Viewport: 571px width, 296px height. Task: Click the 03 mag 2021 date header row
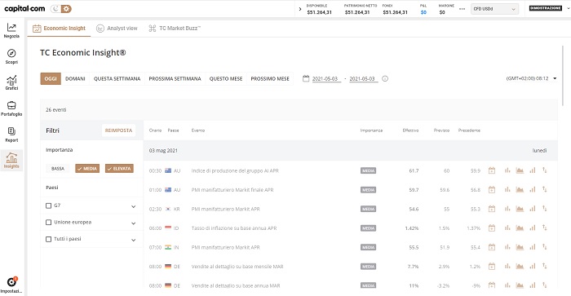pyautogui.click(x=350, y=150)
